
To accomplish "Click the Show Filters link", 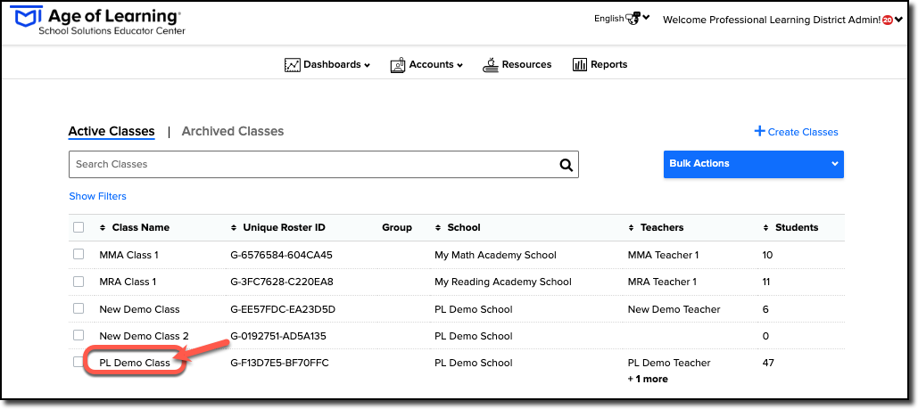I will coord(98,196).
